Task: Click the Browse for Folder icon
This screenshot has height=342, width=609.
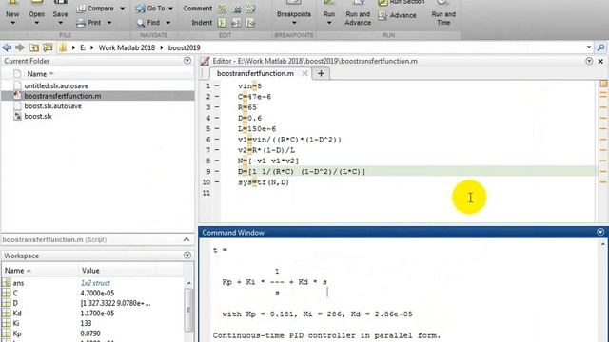Action: pos(48,47)
